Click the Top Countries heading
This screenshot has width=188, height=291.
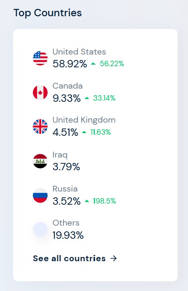(x=48, y=13)
